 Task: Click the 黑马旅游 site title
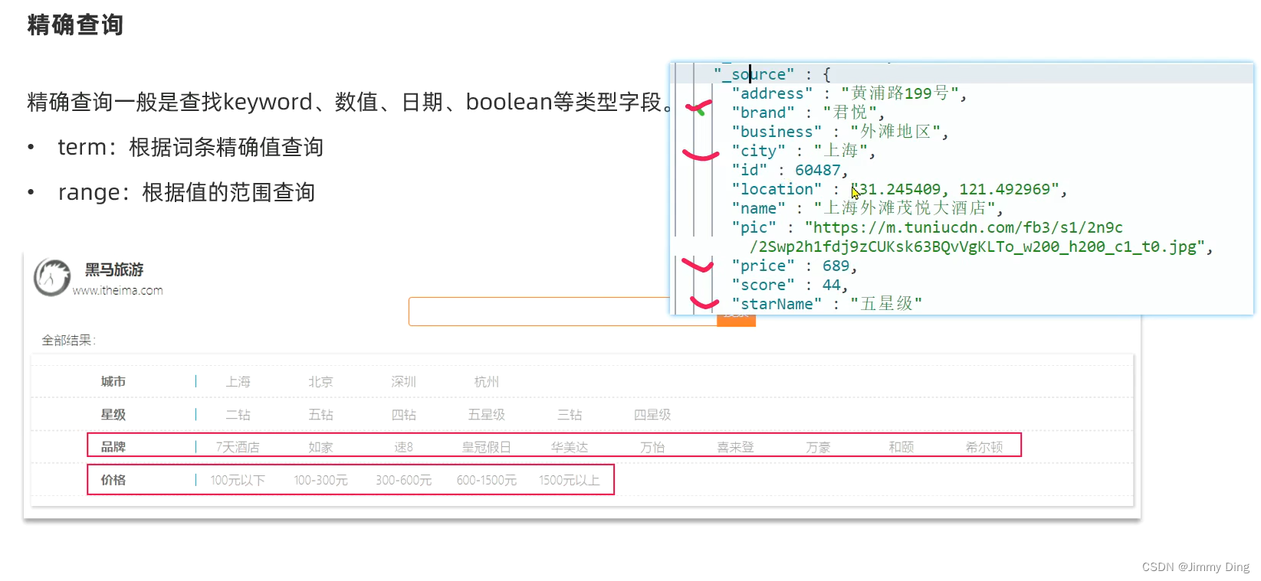(x=114, y=269)
